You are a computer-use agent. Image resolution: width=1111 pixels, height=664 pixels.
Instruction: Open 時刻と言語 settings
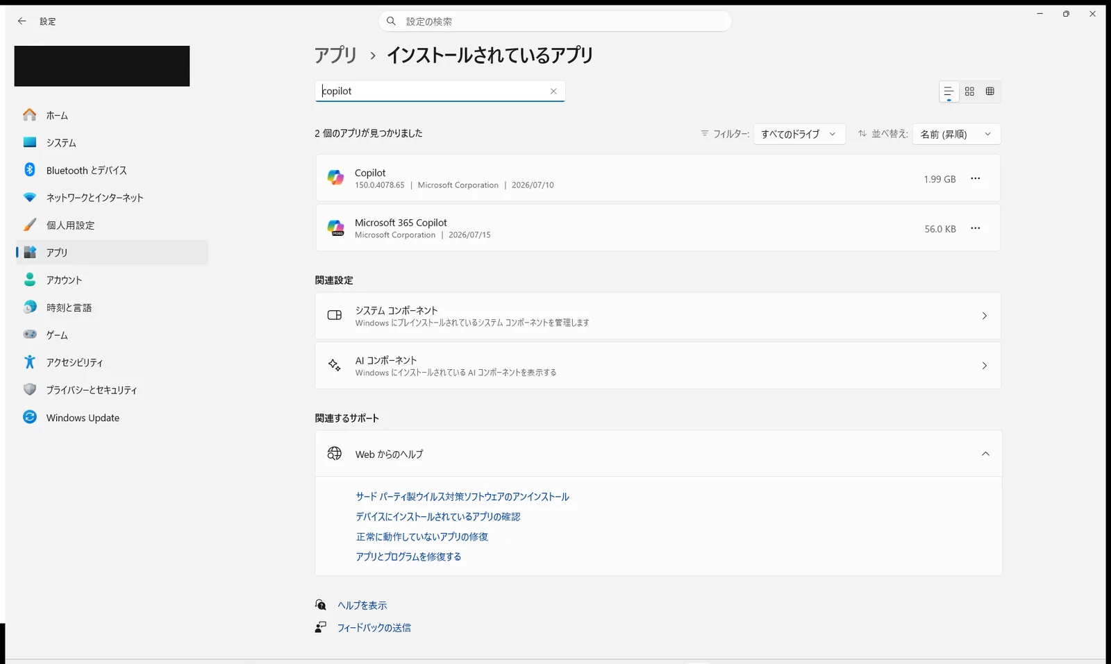coord(111,307)
